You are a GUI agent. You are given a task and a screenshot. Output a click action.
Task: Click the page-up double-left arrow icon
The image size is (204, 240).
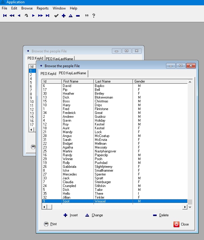[12, 16]
